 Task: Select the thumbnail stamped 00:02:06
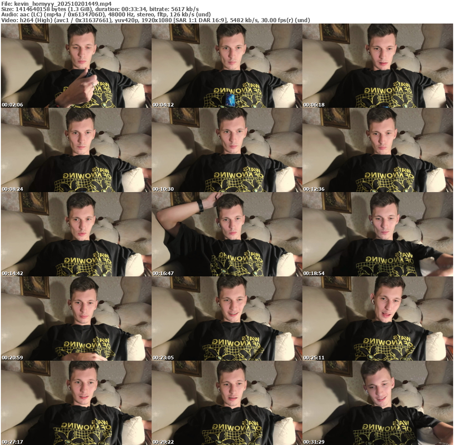[x=76, y=66]
